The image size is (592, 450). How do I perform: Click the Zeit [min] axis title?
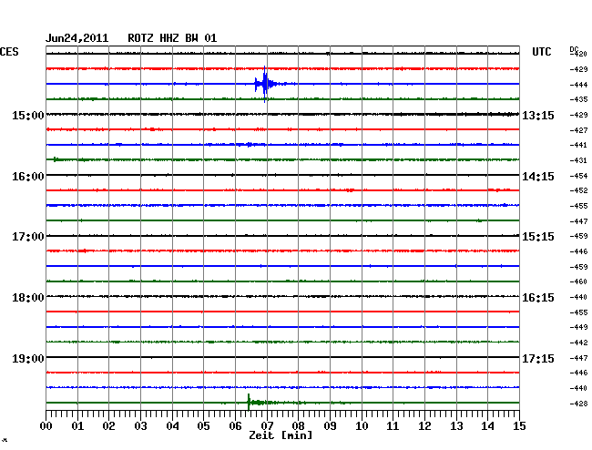281,435
